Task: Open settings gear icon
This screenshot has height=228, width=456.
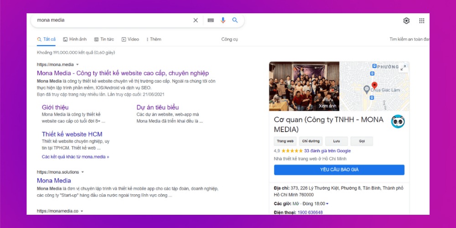Action: (x=406, y=21)
